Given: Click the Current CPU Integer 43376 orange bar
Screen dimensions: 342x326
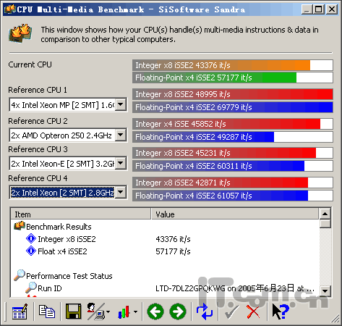Looking at the screenshot, I should tap(233, 65).
